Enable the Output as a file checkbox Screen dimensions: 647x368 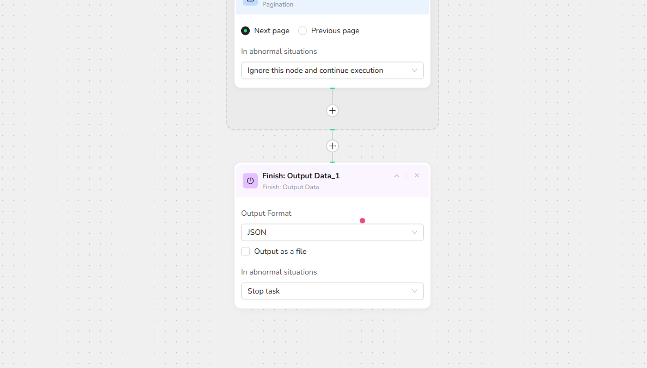245,252
